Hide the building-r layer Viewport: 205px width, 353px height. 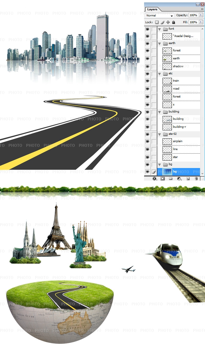tap(147, 127)
